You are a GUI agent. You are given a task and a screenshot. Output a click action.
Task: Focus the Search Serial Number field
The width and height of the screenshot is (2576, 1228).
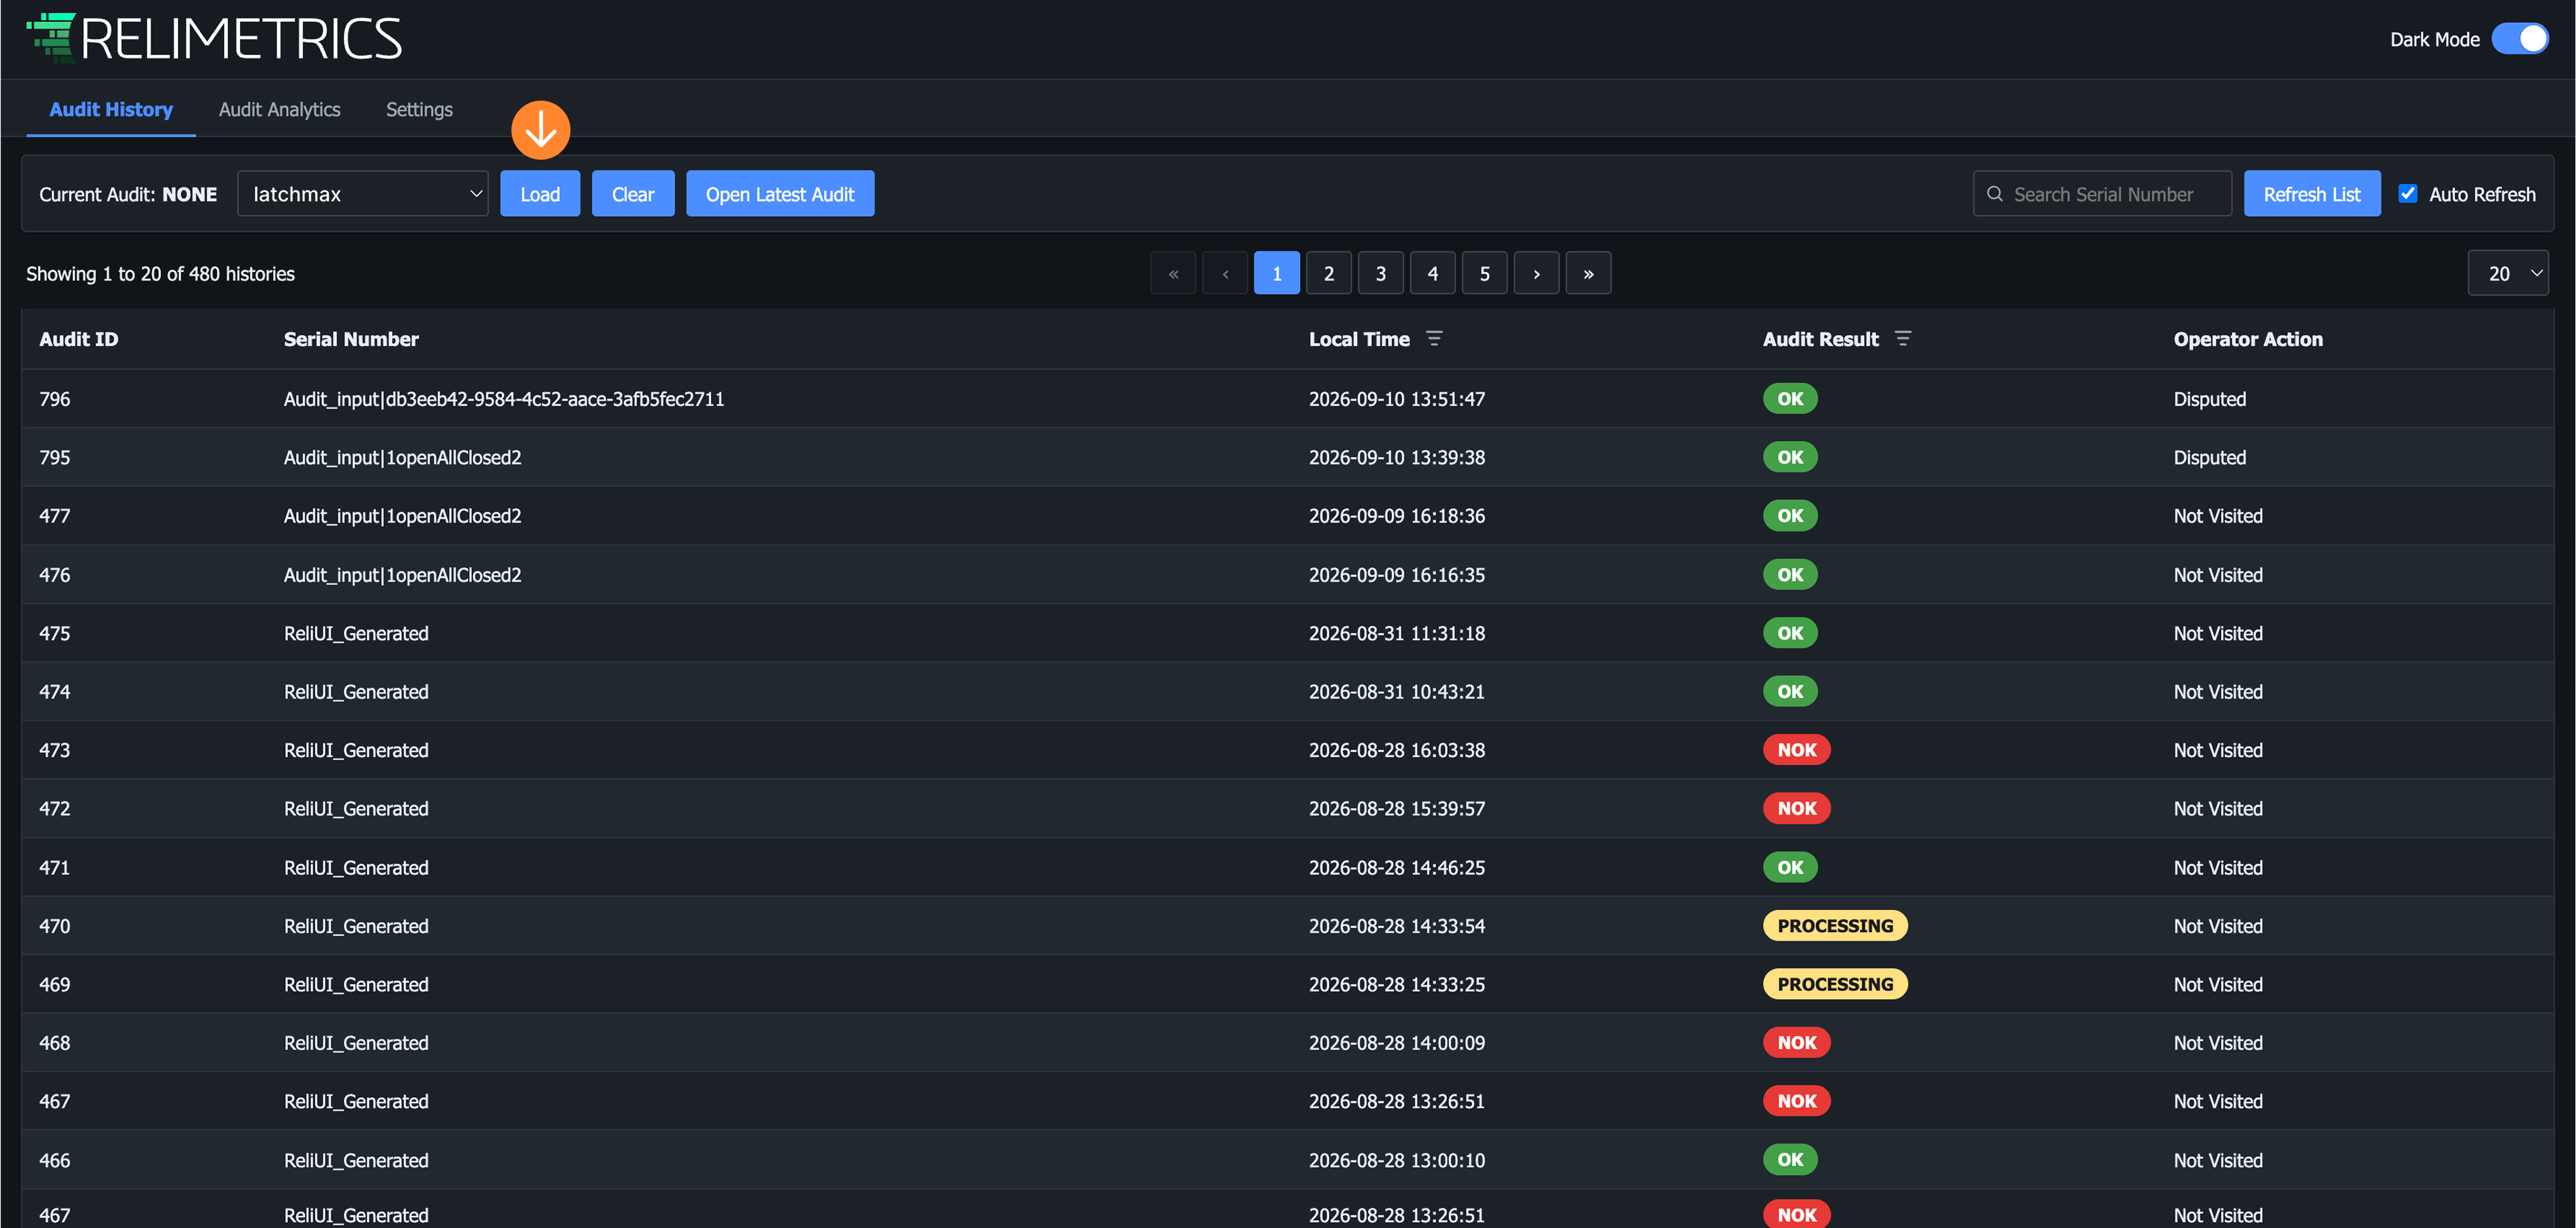[2103, 194]
